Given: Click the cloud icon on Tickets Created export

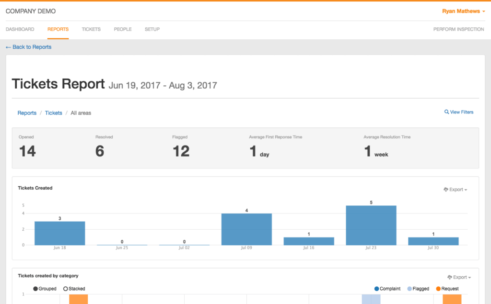Looking at the screenshot, I should pos(446,190).
